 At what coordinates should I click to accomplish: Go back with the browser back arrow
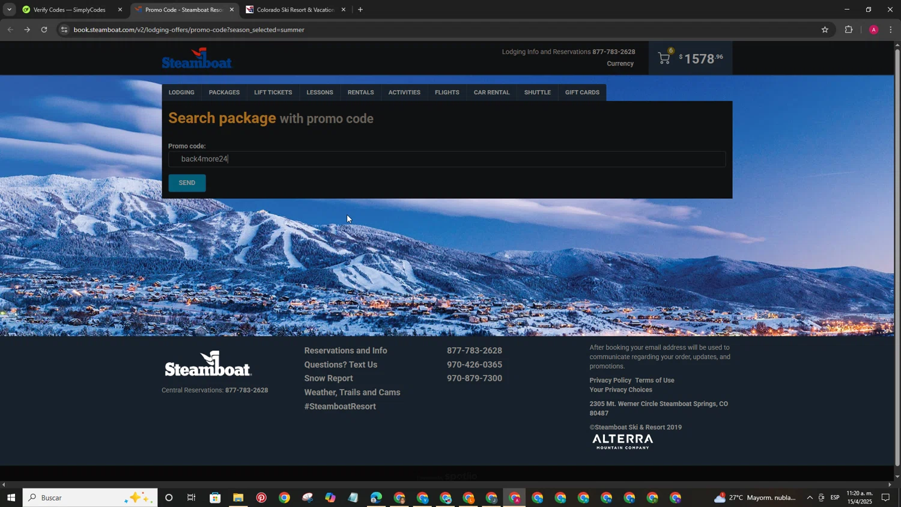click(x=10, y=29)
